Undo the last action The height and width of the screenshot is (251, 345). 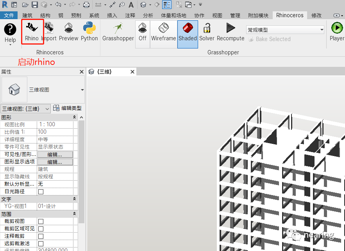58,4
